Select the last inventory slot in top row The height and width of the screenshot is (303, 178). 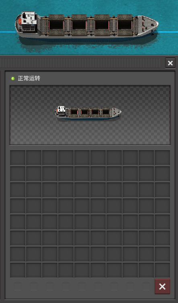pyautogui.click(x=162, y=158)
